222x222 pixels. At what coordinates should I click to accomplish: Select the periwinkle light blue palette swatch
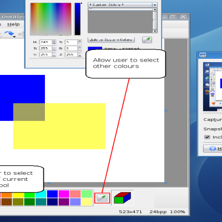click(x=75, y=202)
